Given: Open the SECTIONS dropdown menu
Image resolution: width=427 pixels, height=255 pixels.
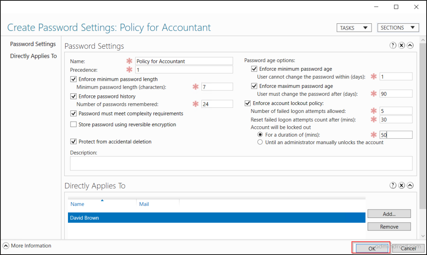Looking at the screenshot, I should coord(398,28).
